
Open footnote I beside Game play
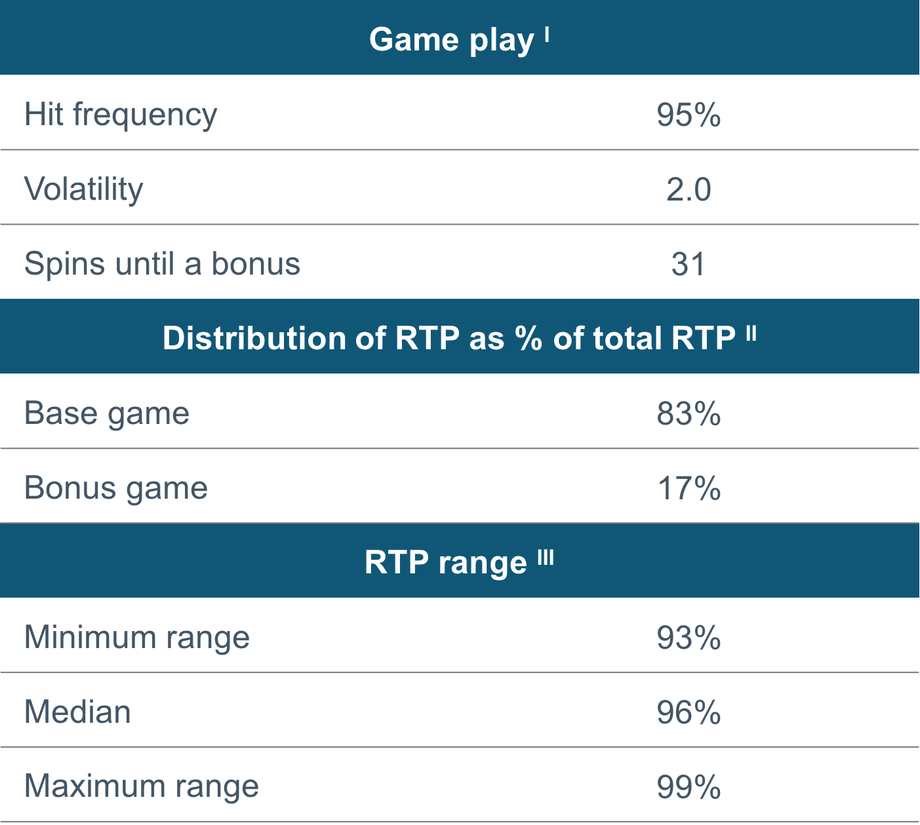point(547,32)
